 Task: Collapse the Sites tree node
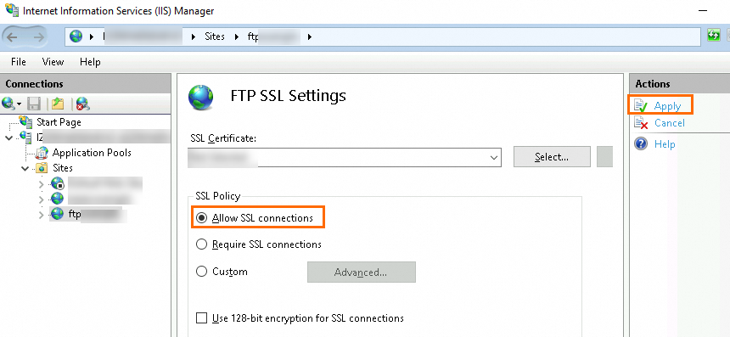click(x=25, y=168)
